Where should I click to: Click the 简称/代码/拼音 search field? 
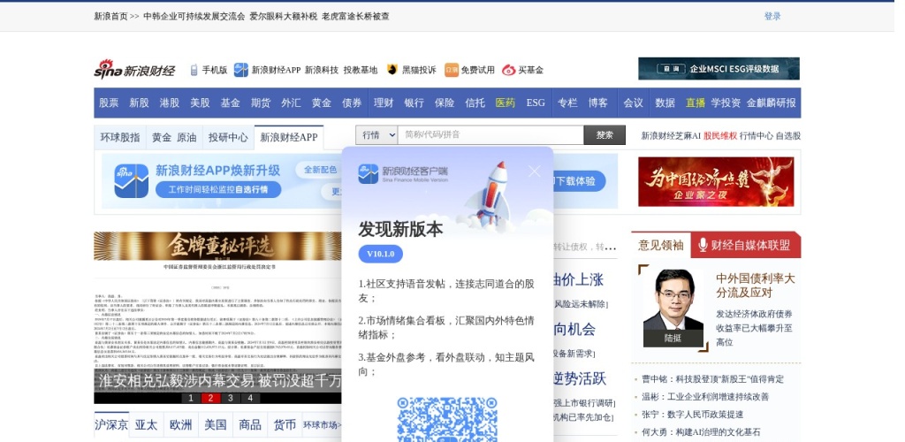(x=491, y=135)
